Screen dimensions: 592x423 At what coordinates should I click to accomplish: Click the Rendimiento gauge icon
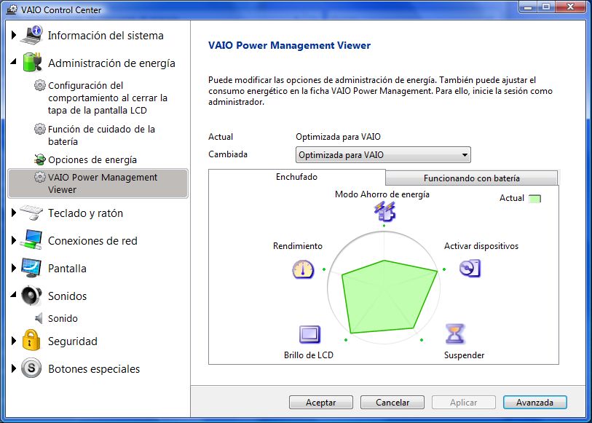click(303, 269)
